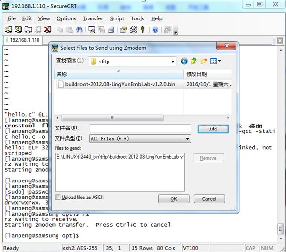Open Global Options tools icon
Image resolution: width=286 pixels, height=252 pixels.
click(133, 30)
